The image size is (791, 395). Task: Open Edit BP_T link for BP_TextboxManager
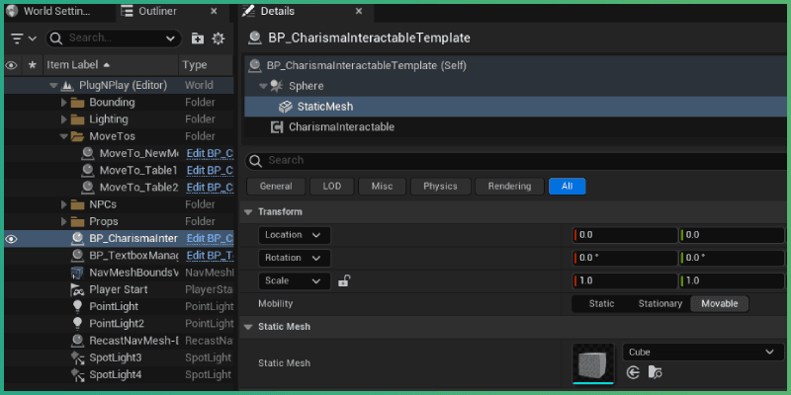(210, 256)
